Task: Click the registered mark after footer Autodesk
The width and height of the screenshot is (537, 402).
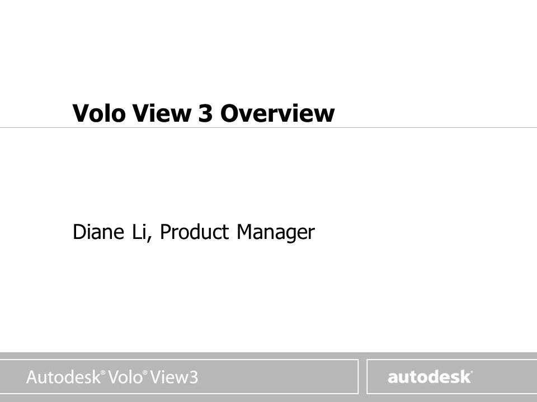Action: 103,372
